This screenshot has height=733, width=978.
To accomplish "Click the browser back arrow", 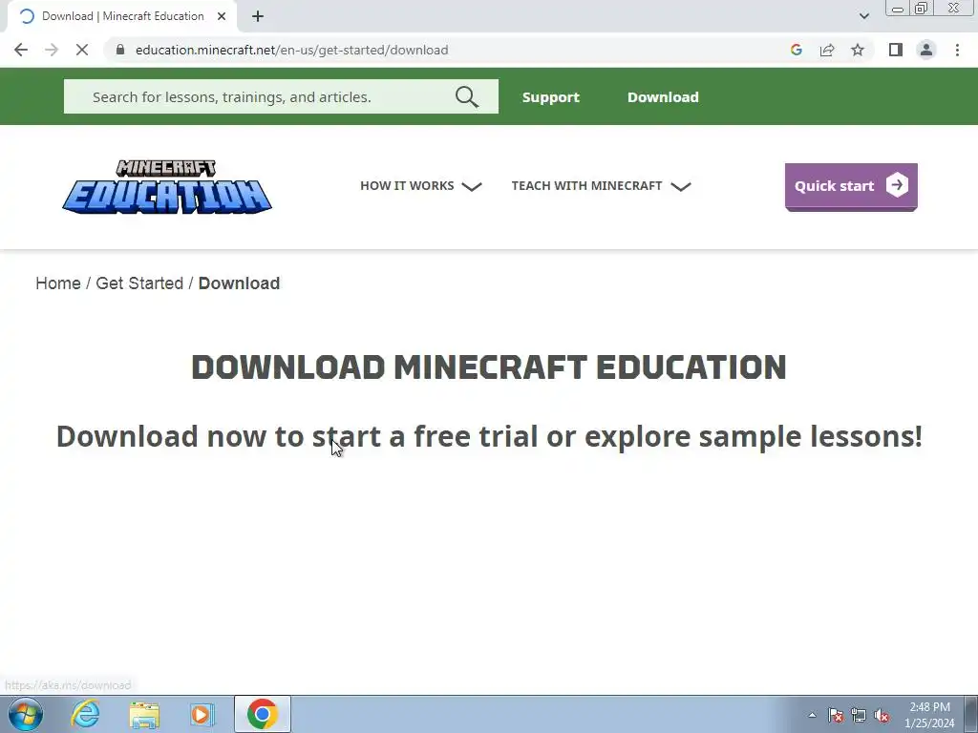I will [x=21, y=50].
